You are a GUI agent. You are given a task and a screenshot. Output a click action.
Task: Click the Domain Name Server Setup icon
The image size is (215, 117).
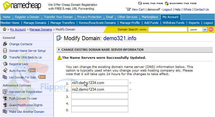(x=5, y=51)
